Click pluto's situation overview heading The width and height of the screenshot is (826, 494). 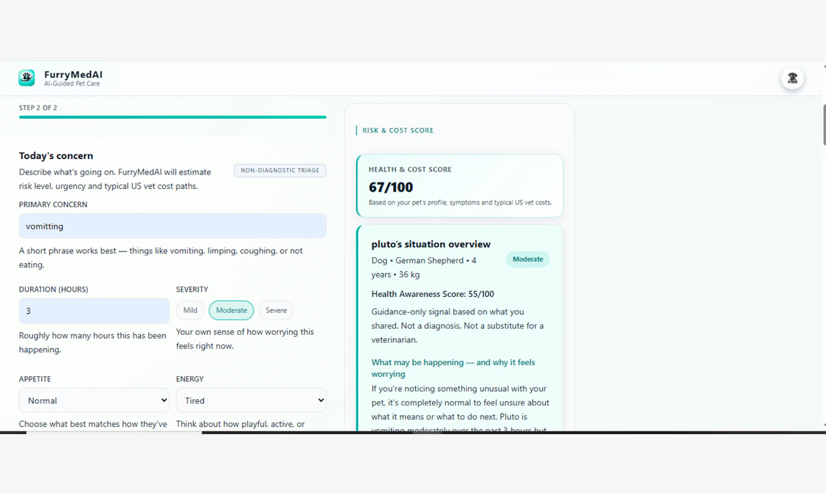coord(431,244)
